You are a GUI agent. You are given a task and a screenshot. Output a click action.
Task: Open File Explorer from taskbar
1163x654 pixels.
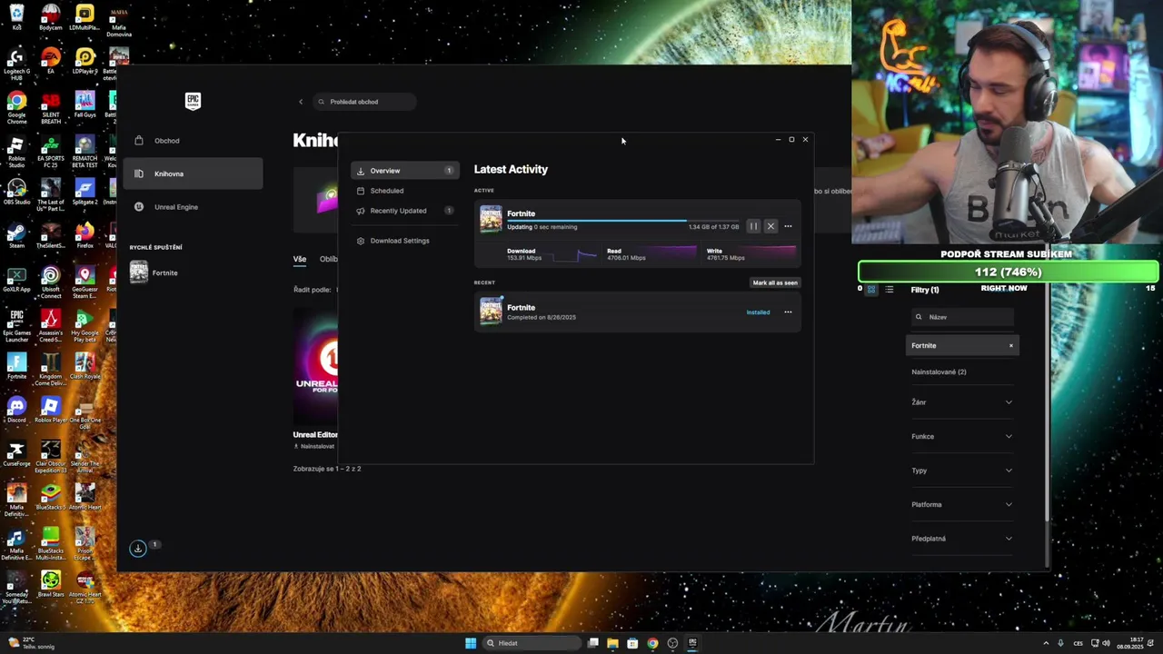612,643
